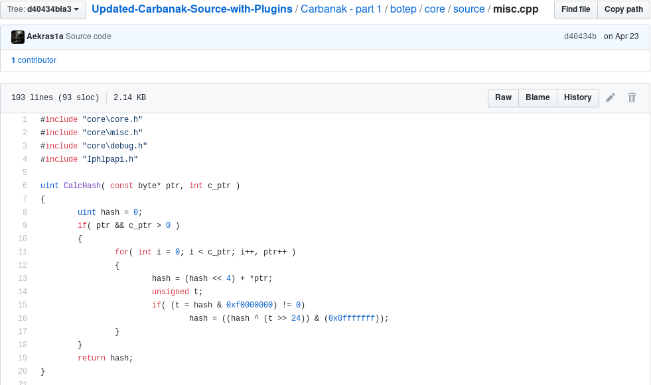Viewport: 651px width, 385px height.
Task: Go to the core folder breadcrumb
Action: pyautogui.click(x=436, y=9)
